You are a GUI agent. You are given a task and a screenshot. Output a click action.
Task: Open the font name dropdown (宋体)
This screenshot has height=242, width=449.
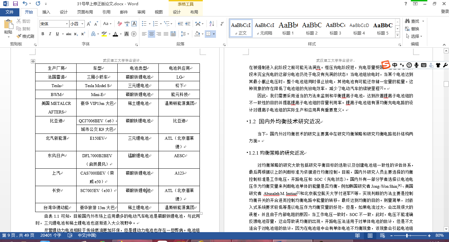click(x=66, y=24)
